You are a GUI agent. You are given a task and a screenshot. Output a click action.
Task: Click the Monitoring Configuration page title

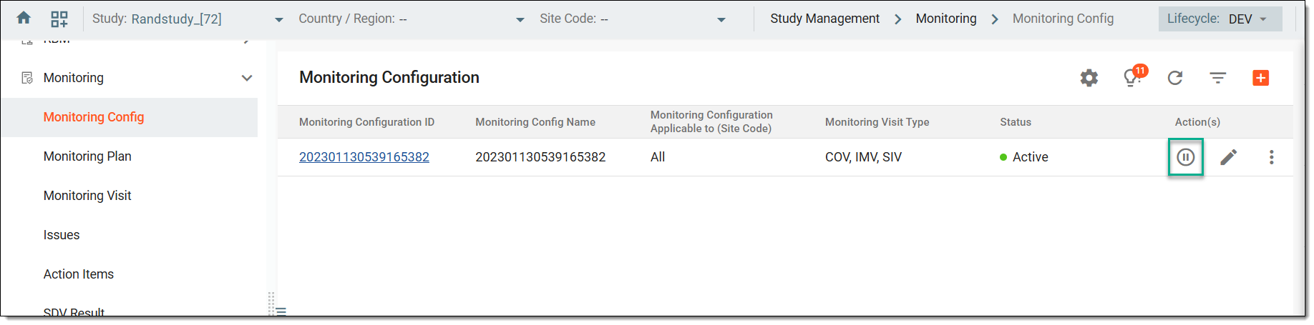tap(389, 77)
